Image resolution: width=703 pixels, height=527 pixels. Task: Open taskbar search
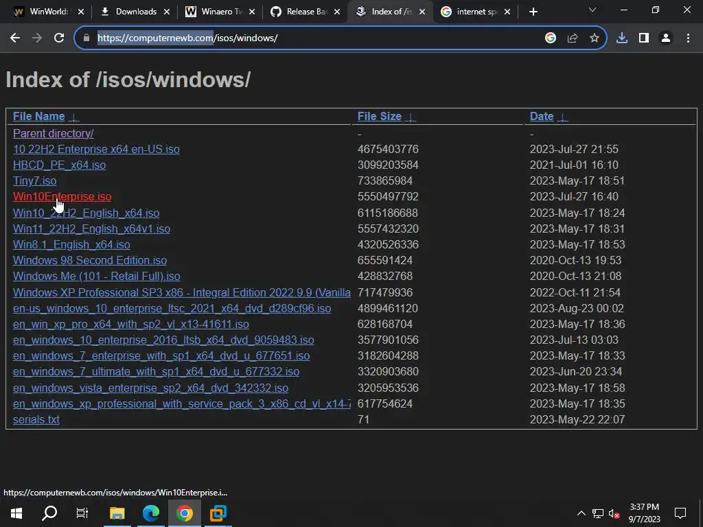[49, 513]
